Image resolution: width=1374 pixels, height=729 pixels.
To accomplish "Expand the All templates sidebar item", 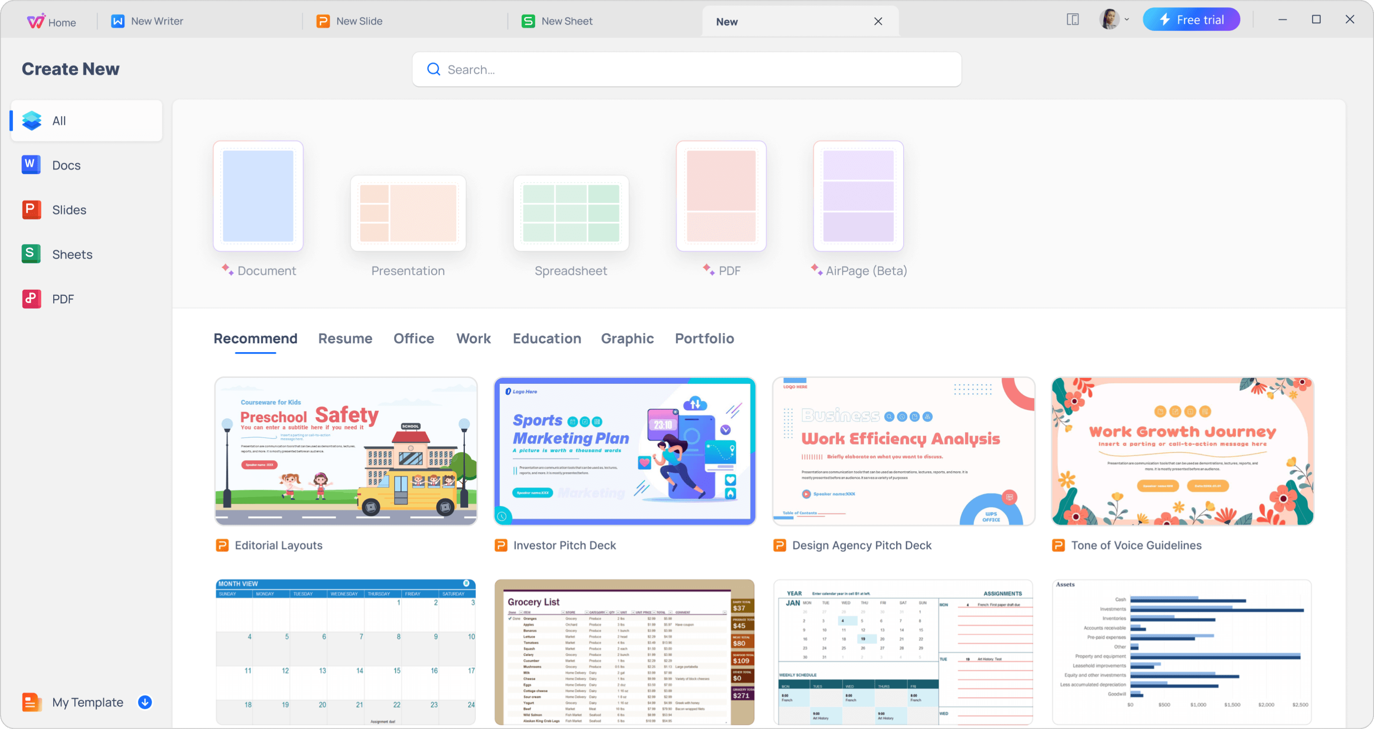I will click(x=85, y=121).
